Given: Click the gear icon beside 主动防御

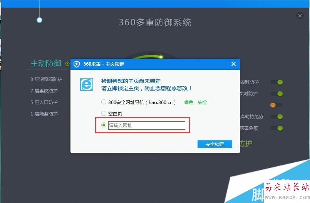Looking at the screenshot, I should 67,64.
